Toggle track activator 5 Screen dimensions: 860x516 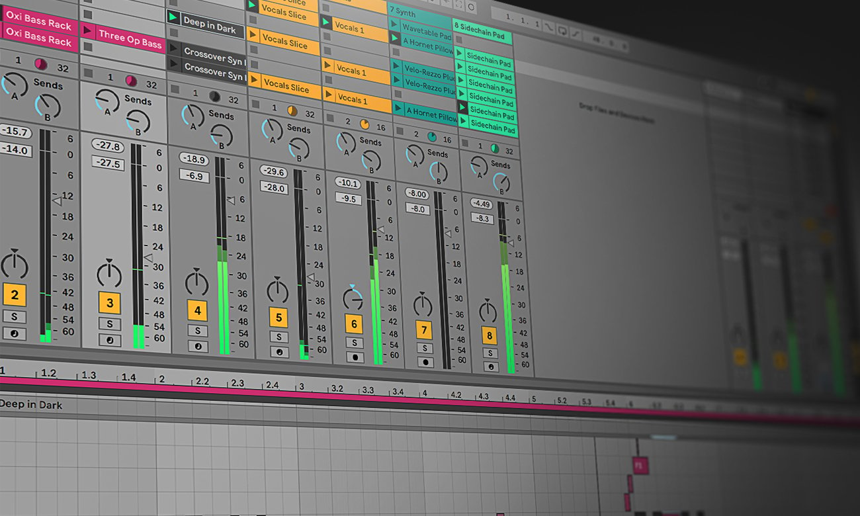coord(279,318)
